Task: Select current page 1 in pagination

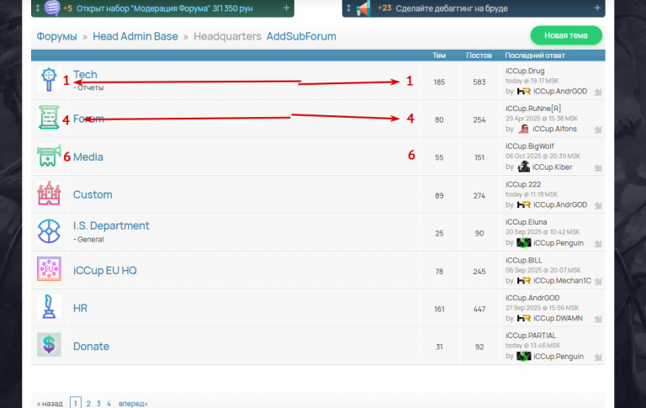Action: (x=76, y=403)
